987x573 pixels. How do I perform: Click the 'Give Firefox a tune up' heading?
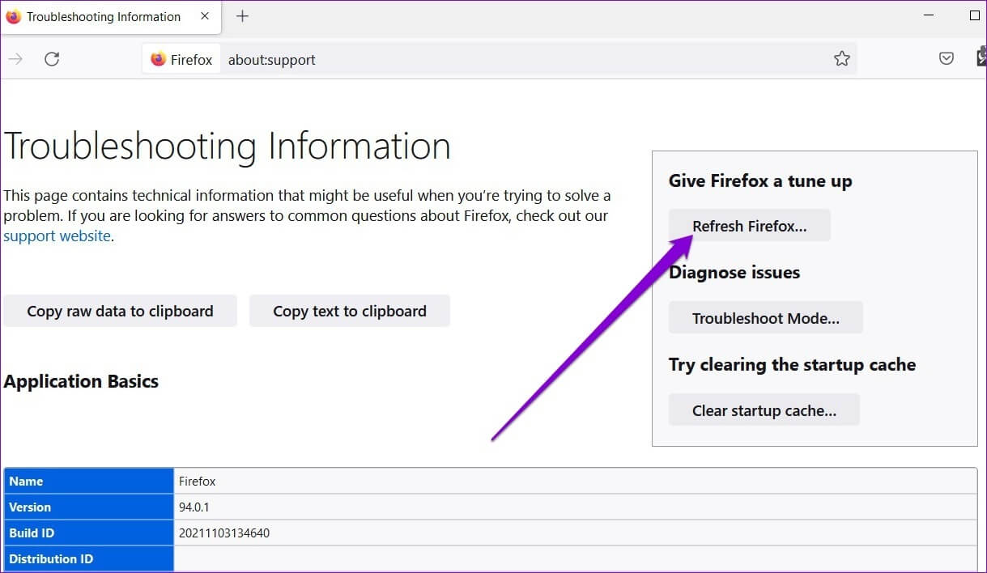(760, 180)
